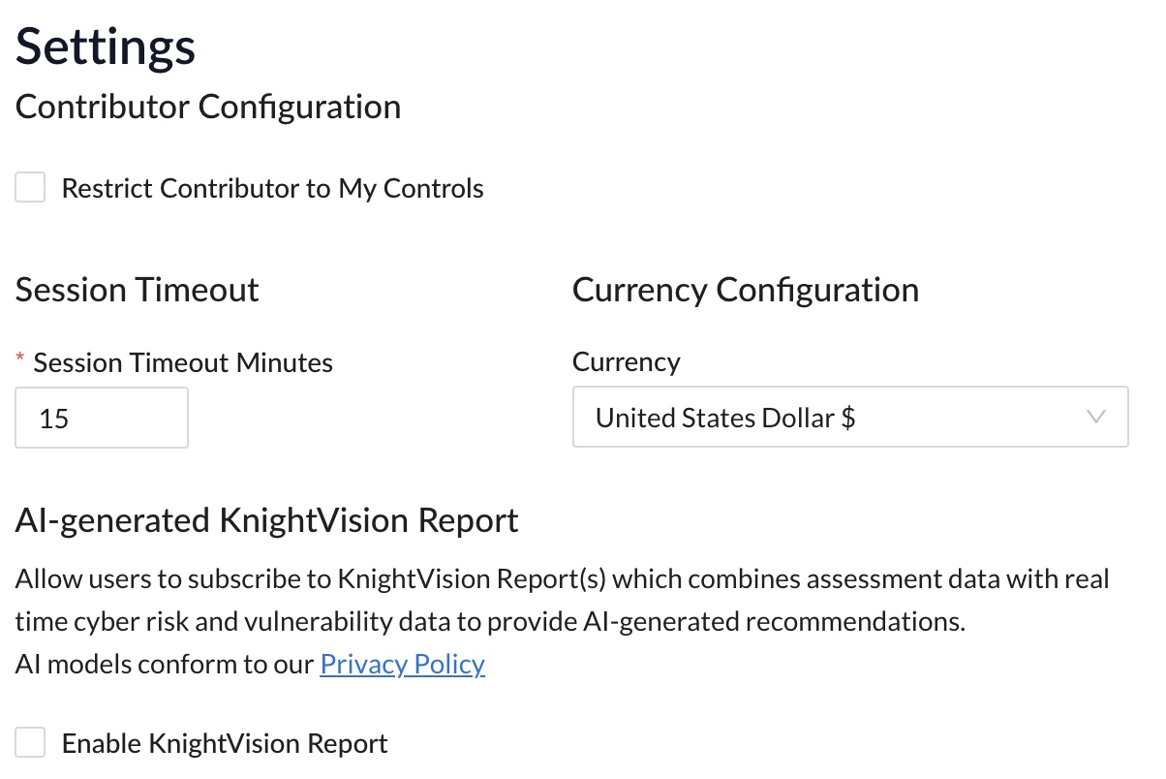1166x779 pixels.
Task: Open the Currency dropdown showing United States Dollar
Action: (x=850, y=418)
